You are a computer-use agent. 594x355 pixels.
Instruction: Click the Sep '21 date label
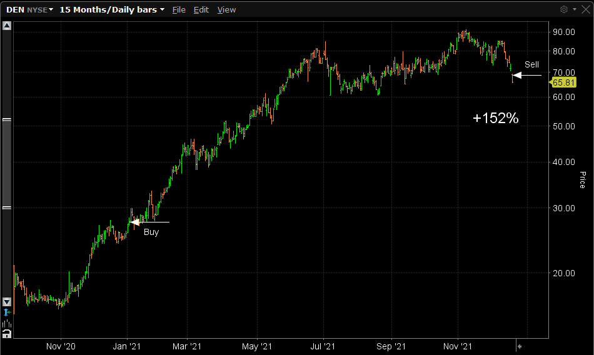(x=391, y=346)
